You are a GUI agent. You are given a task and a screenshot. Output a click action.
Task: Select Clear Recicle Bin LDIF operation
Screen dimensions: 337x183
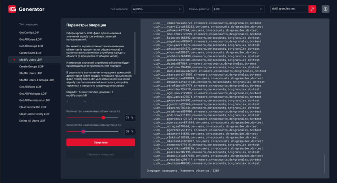point(33,107)
